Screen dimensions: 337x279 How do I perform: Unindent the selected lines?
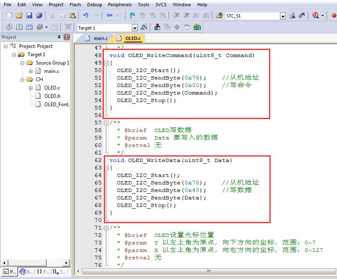coord(186,15)
